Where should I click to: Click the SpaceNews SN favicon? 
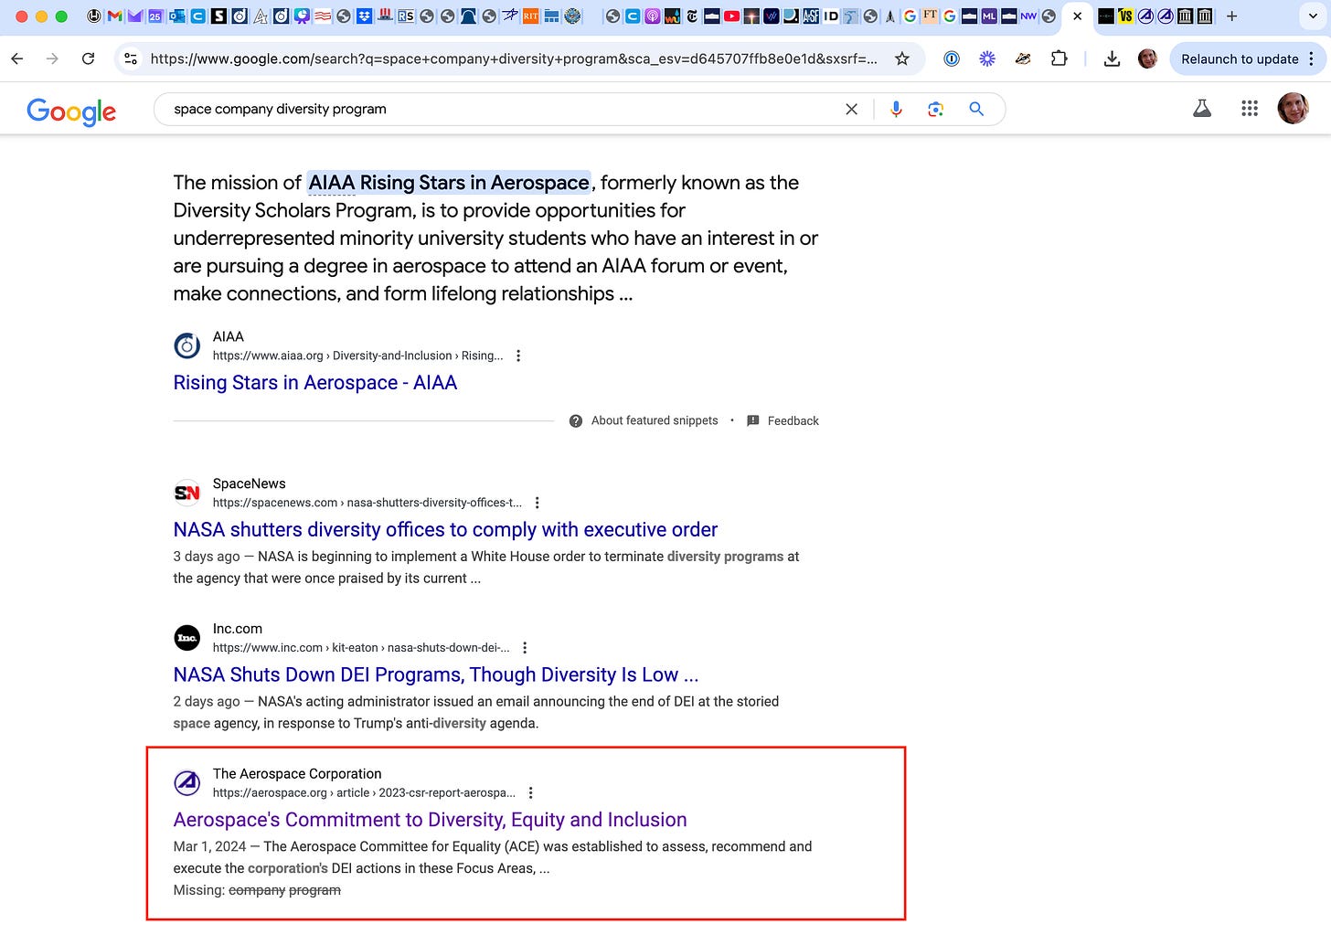click(x=186, y=493)
